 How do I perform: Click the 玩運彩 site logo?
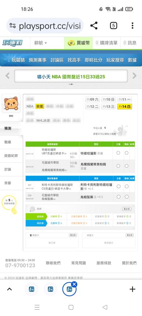[13, 43]
